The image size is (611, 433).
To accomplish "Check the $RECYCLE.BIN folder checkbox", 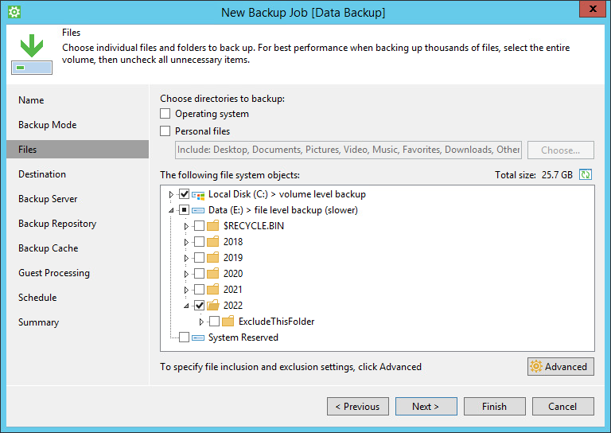I will [x=199, y=226].
